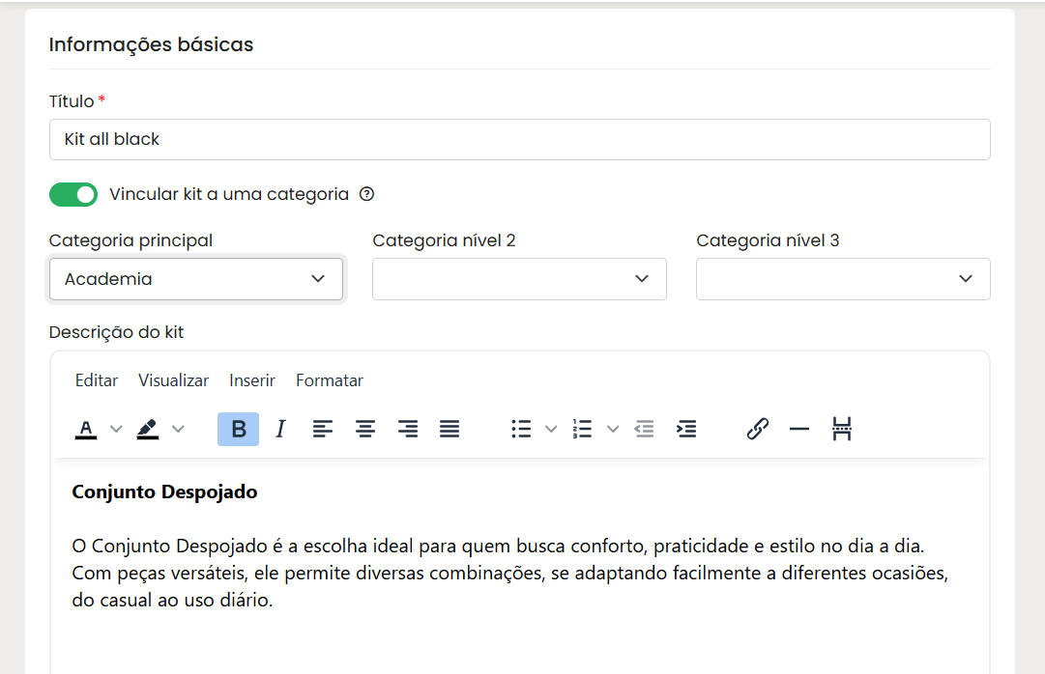Click the Título input field
Screen dimensions: 1045x674
point(519,139)
